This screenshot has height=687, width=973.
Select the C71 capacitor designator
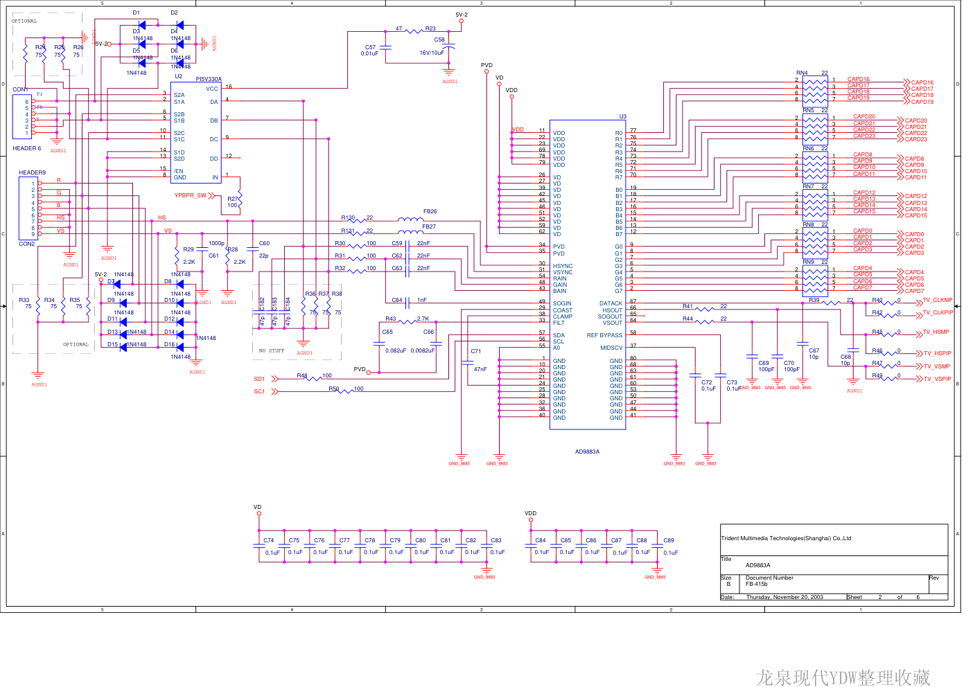(475, 351)
